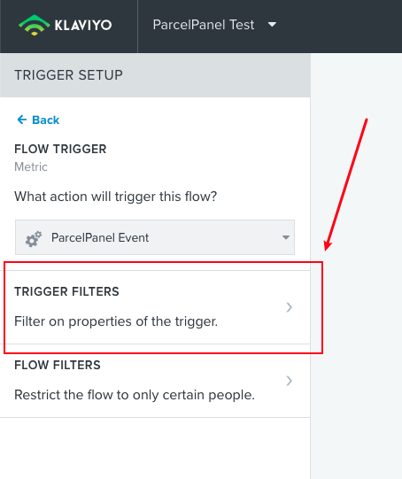Click the gears icon beside ParcelPanel Event
The height and width of the screenshot is (479, 402).
click(x=34, y=238)
